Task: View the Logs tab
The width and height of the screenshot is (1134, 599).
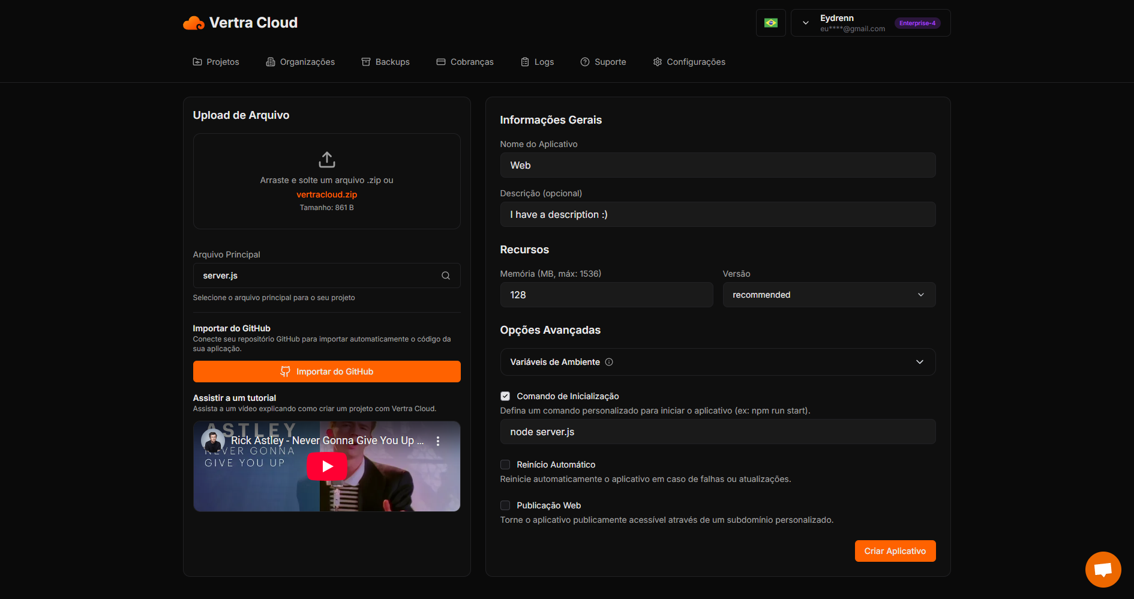Action: point(538,62)
